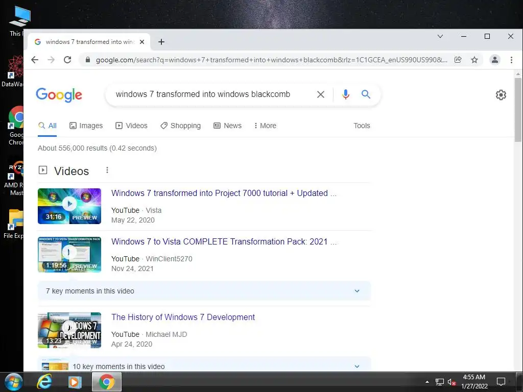The width and height of the screenshot is (523, 392).
Task: Select the Google Chrome desktop shortcut
Action: click(16, 126)
